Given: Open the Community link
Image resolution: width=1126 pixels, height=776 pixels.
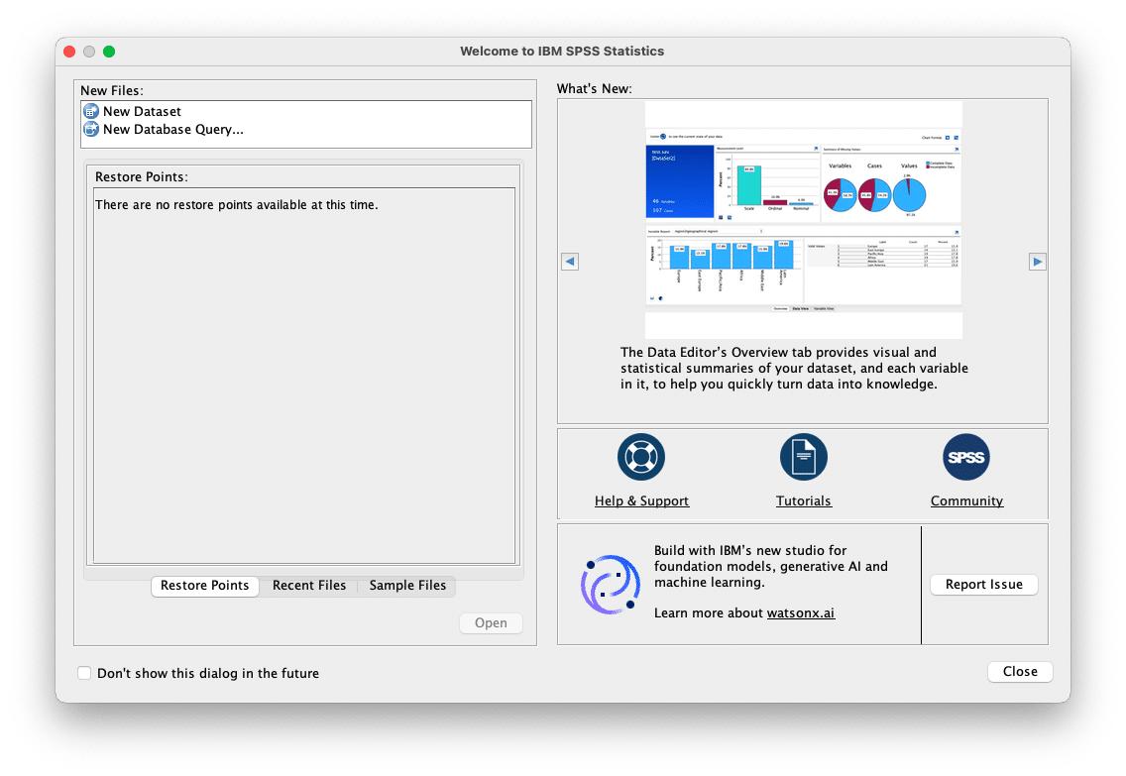Looking at the screenshot, I should click(966, 501).
